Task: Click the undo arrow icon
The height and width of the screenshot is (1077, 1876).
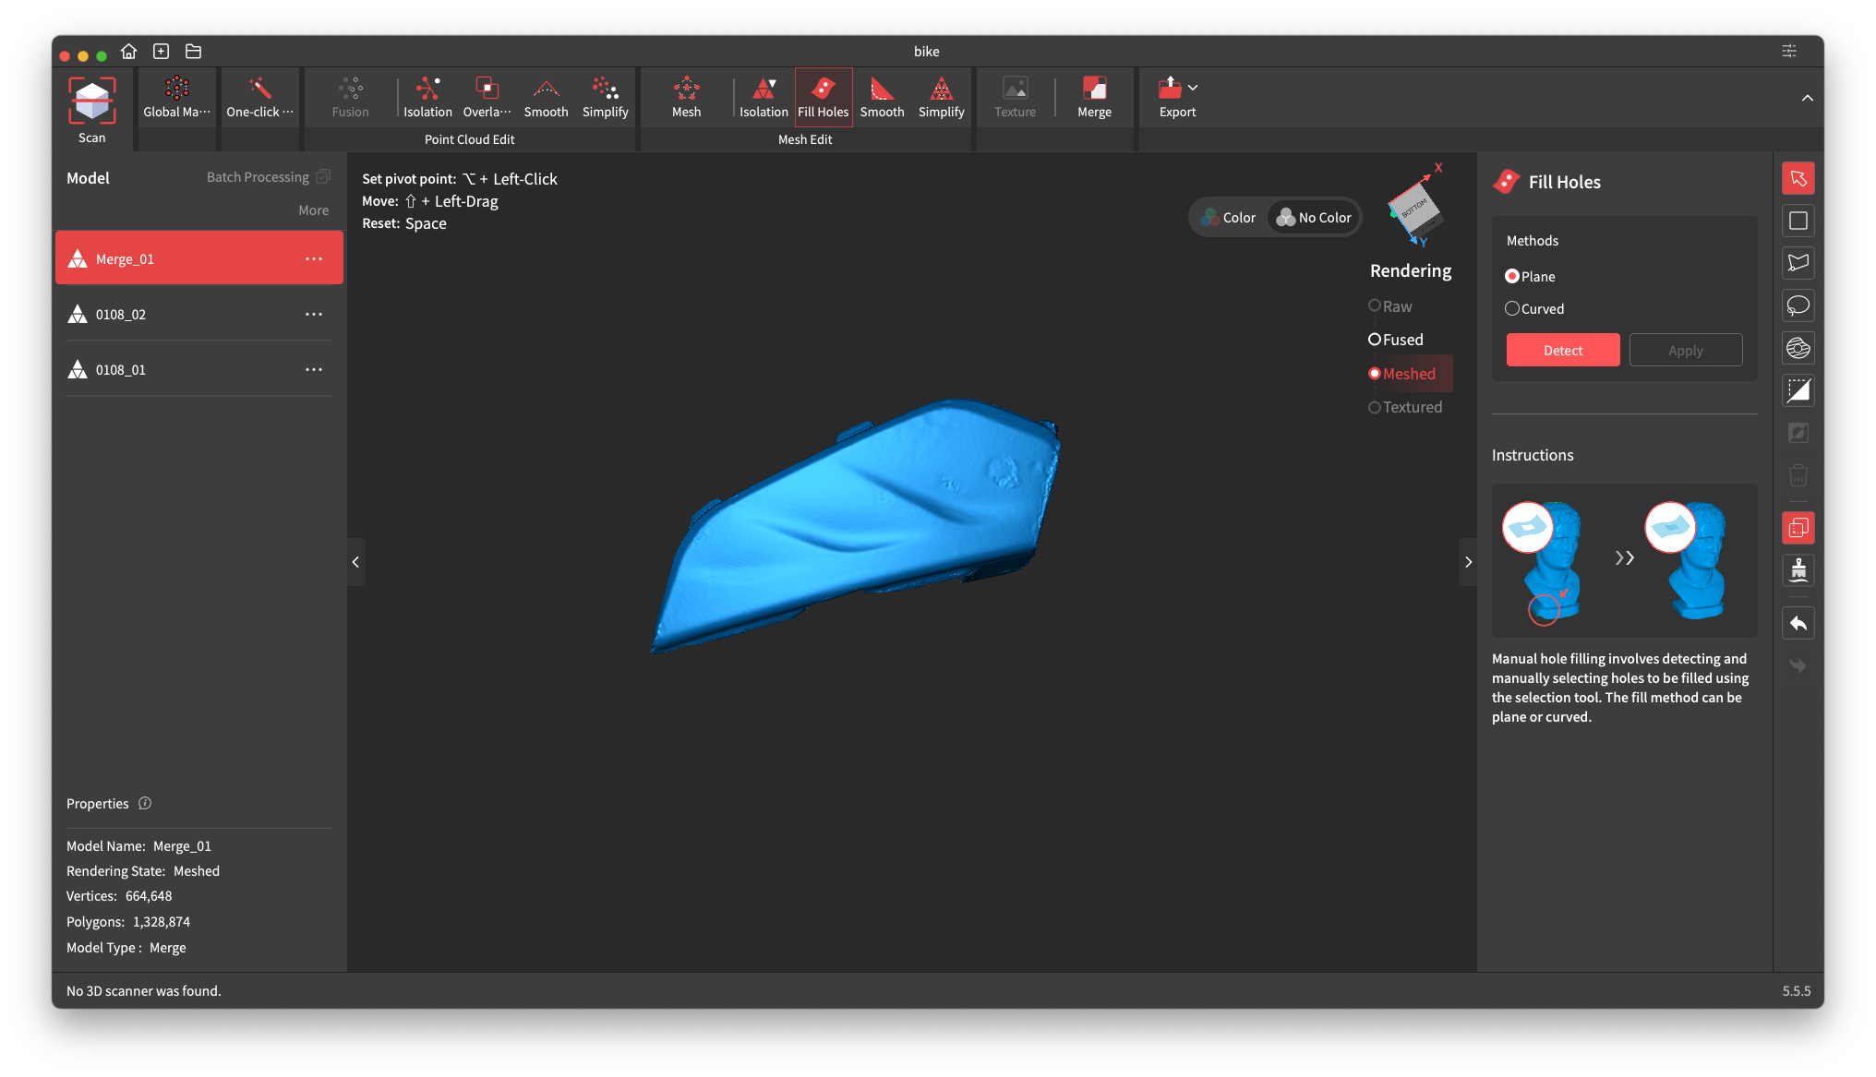Action: click(1798, 623)
